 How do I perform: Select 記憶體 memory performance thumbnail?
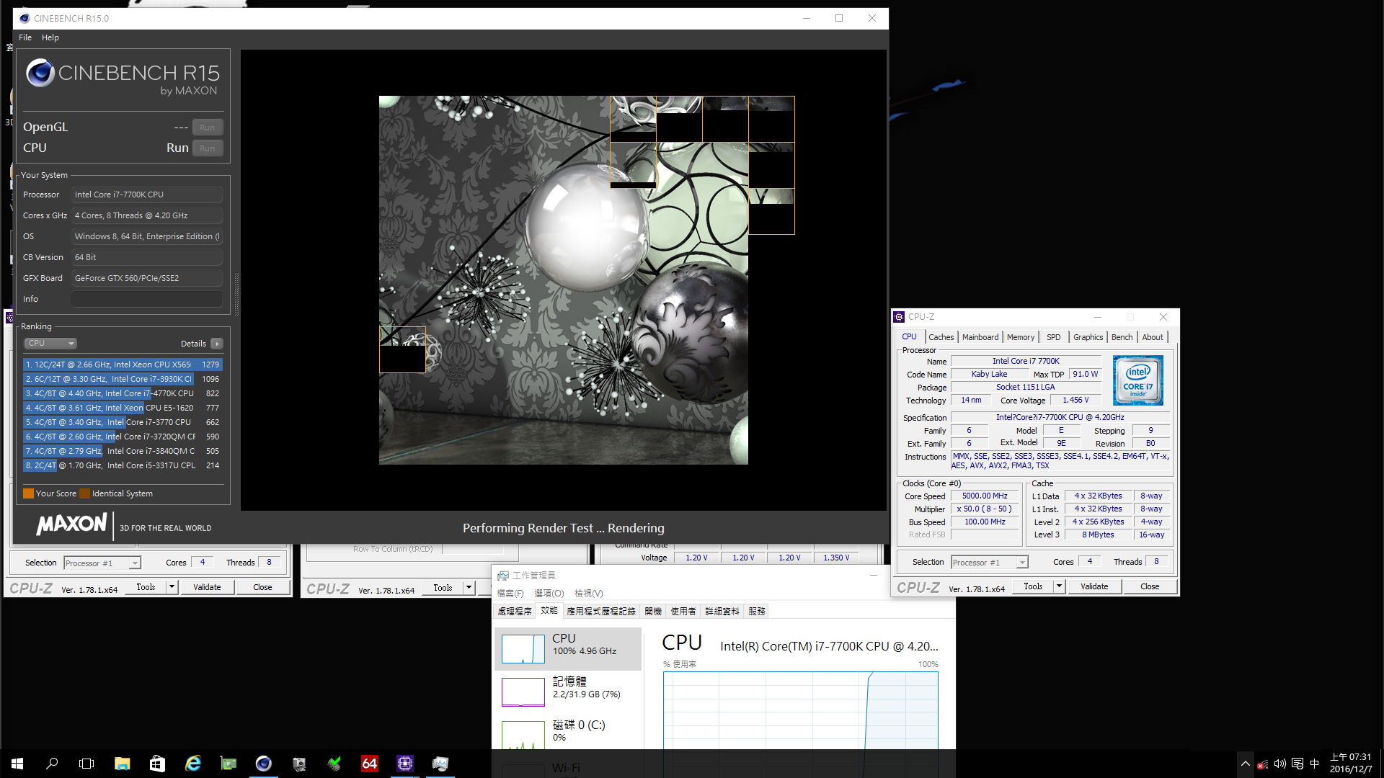click(x=568, y=692)
